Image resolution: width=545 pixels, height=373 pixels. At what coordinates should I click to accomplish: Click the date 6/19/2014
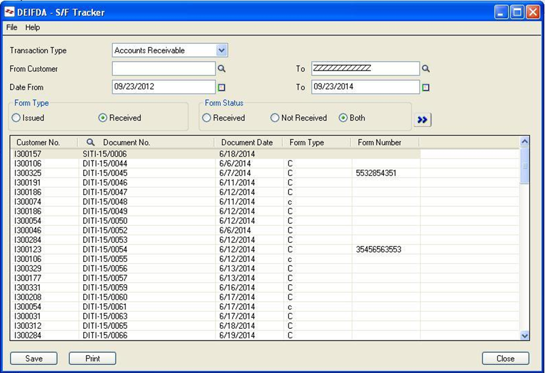(x=237, y=335)
